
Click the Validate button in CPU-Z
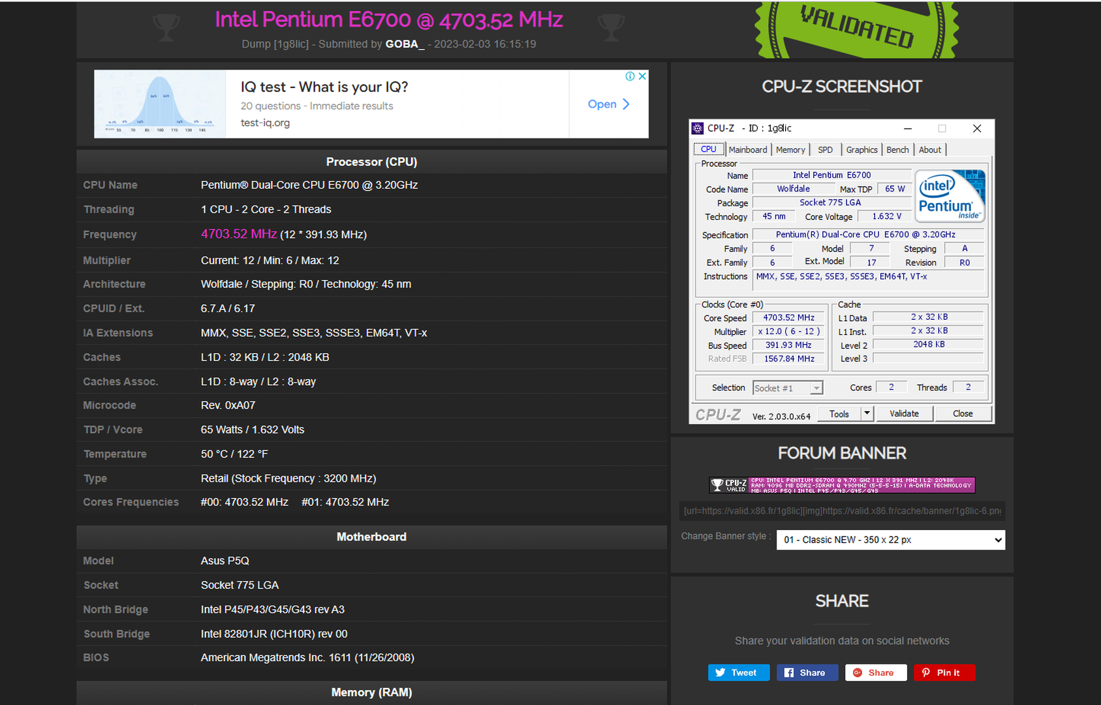(x=904, y=414)
